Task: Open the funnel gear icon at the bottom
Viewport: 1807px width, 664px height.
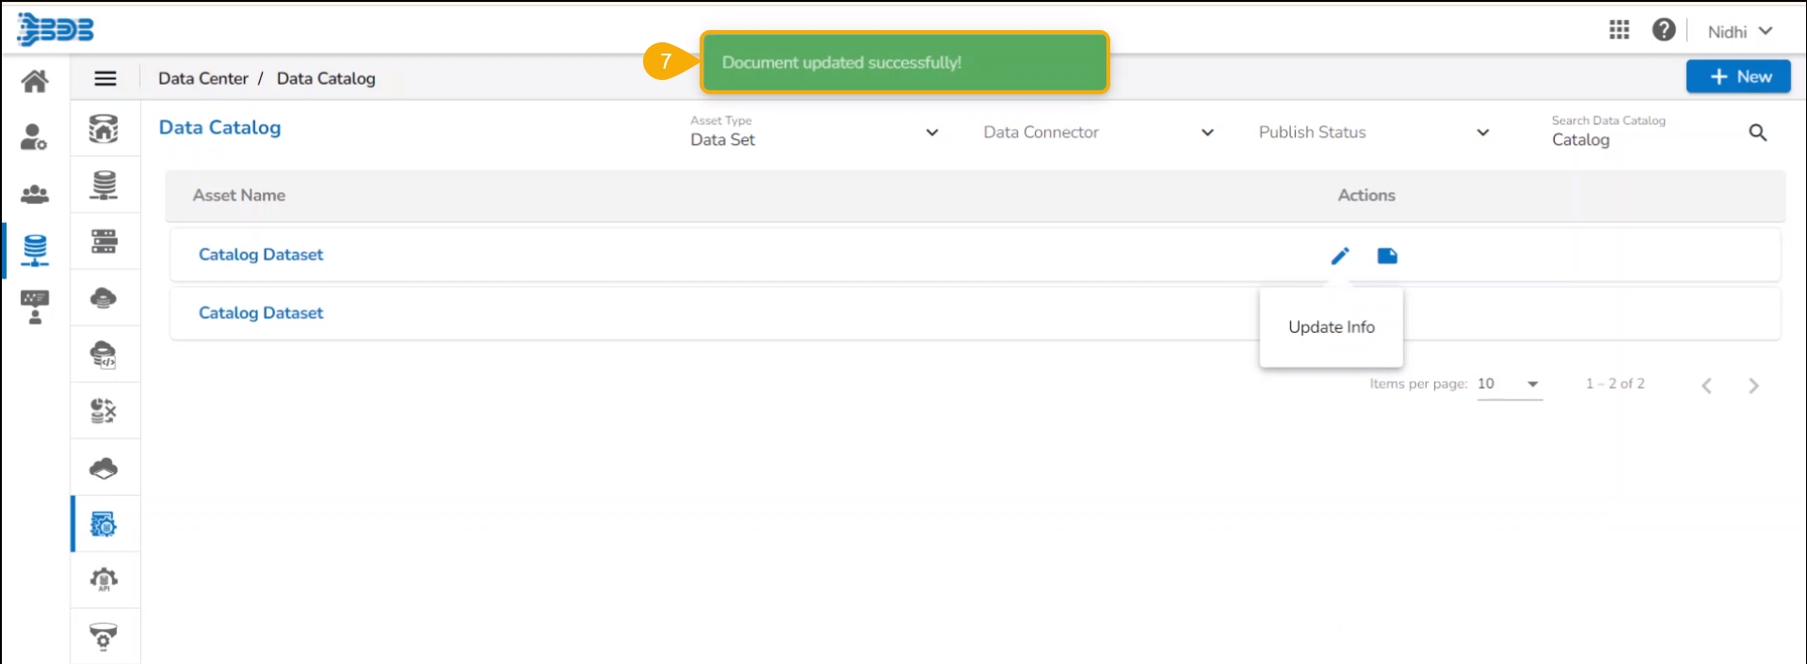Action: click(104, 637)
